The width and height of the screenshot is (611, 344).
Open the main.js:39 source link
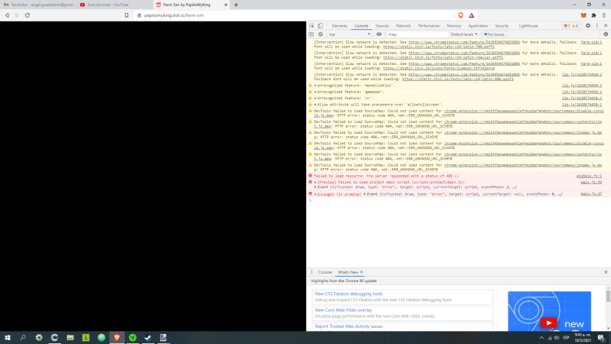click(590, 182)
